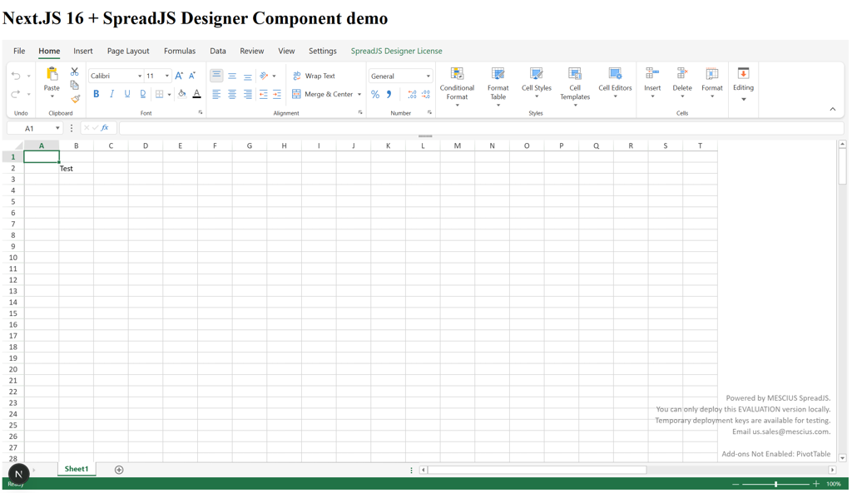Viewport: 852px width, 493px height.
Task: Click the text orientation icon
Action: coord(264,76)
